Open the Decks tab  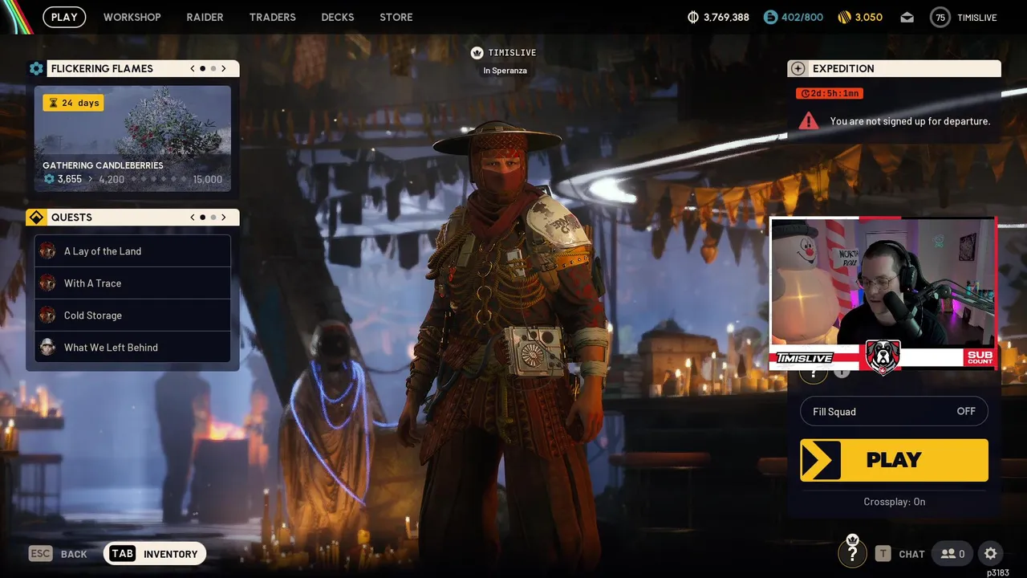click(x=337, y=17)
